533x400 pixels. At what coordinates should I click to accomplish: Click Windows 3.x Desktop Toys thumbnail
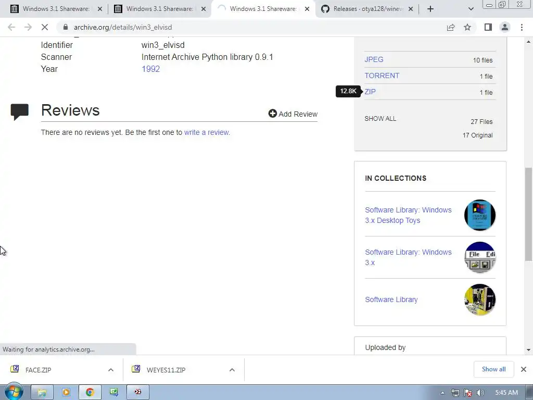pyautogui.click(x=479, y=215)
